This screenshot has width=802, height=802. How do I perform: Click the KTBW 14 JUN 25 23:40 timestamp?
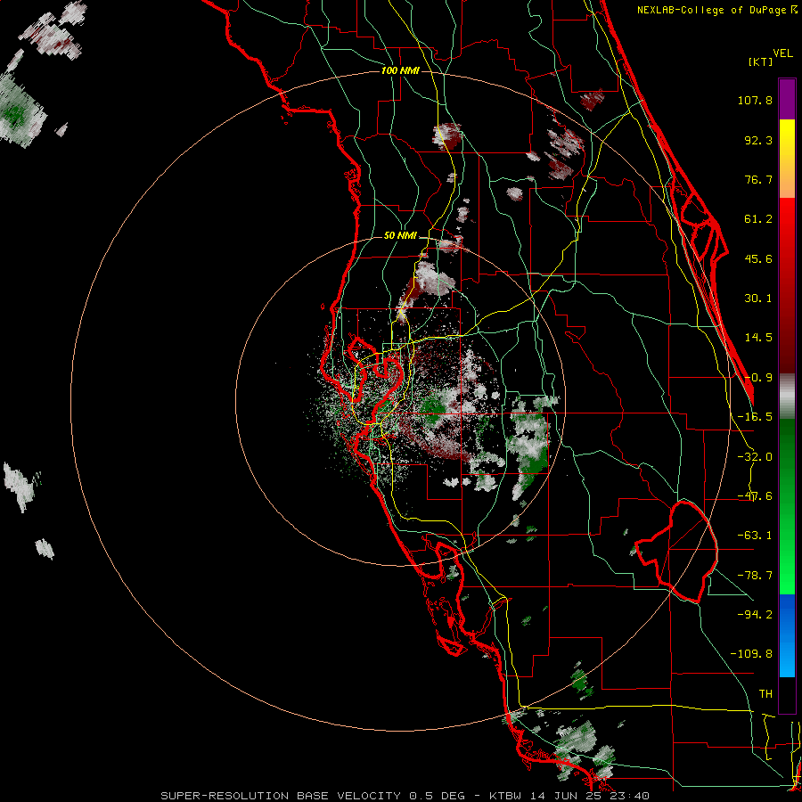[x=569, y=796]
